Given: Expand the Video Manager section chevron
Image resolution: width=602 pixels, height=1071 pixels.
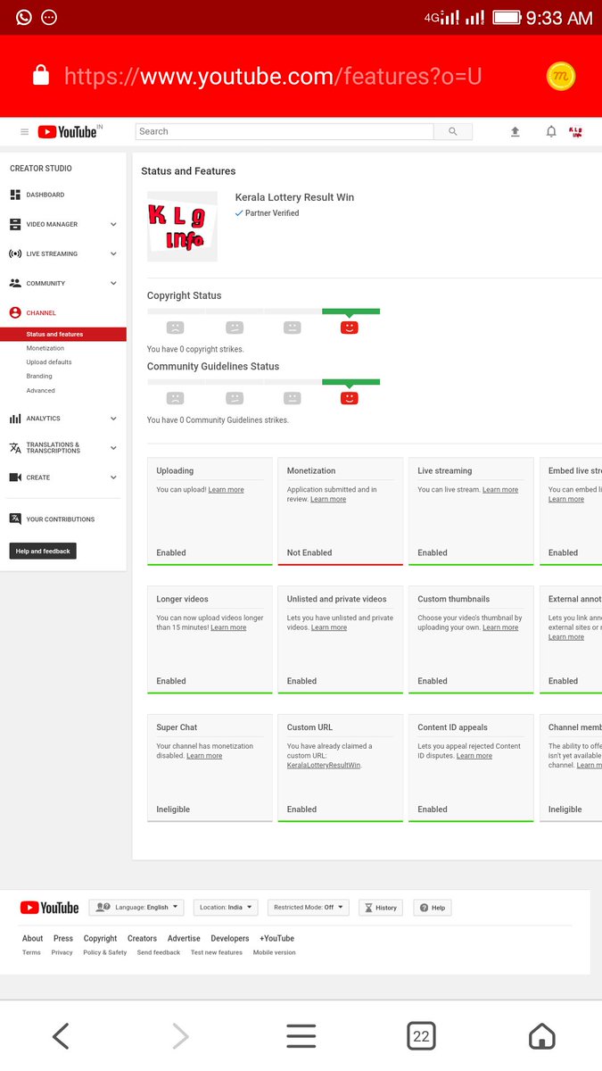Looking at the screenshot, I should pyautogui.click(x=113, y=224).
